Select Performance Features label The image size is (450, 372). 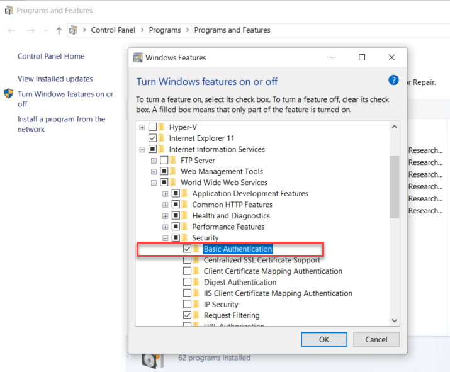[x=228, y=227]
